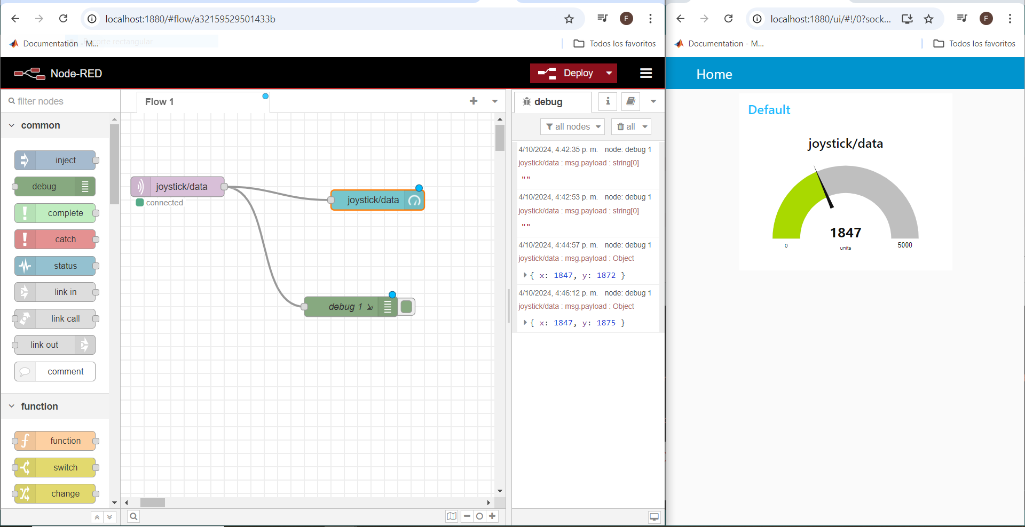Open Documentation bookmark in editor window
The image size is (1025, 527).
54,44
